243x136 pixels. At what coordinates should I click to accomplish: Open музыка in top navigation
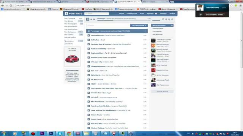click(150, 14)
